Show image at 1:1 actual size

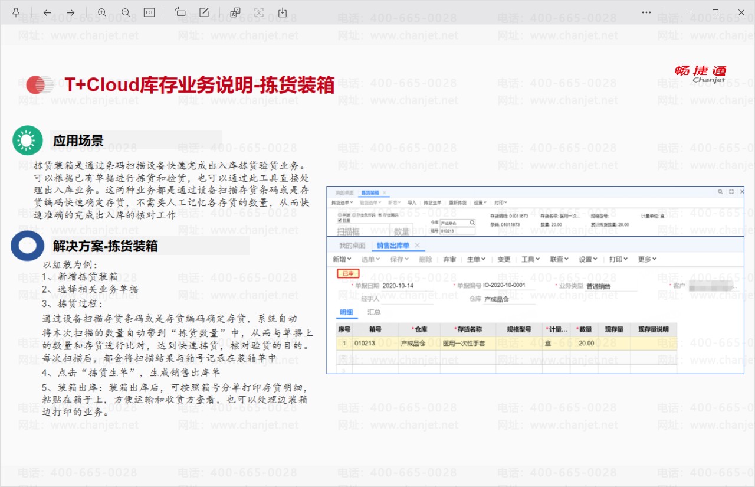[149, 12]
